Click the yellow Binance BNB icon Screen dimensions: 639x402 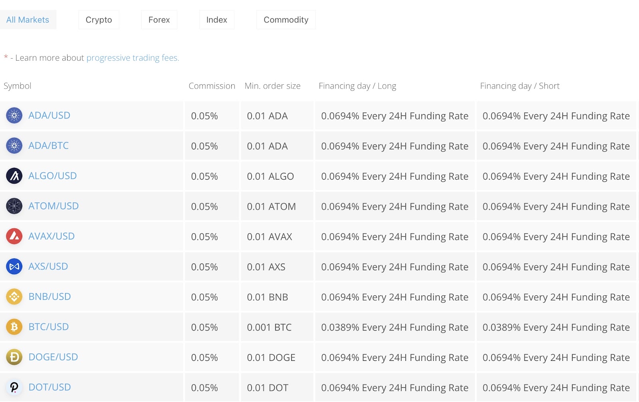coord(14,297)
